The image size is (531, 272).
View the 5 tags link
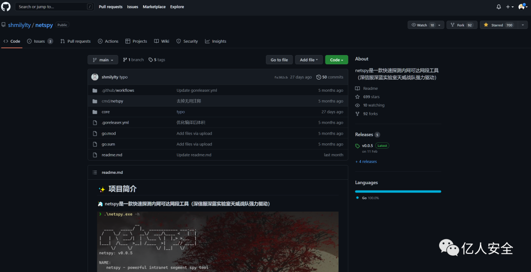[x=157, y=60]
